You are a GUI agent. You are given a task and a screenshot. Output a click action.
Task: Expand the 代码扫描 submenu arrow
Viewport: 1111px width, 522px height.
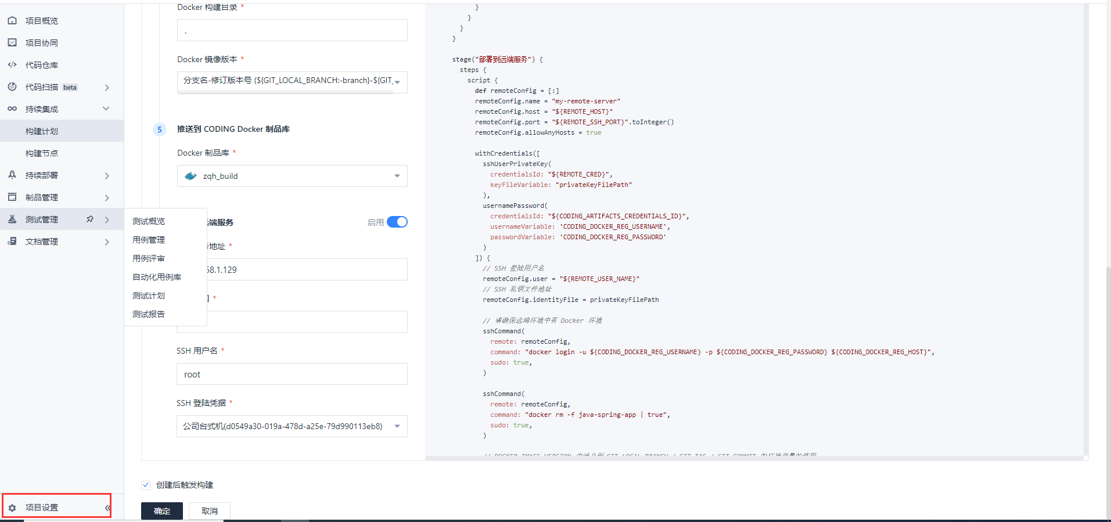click(x=107, y=87)
